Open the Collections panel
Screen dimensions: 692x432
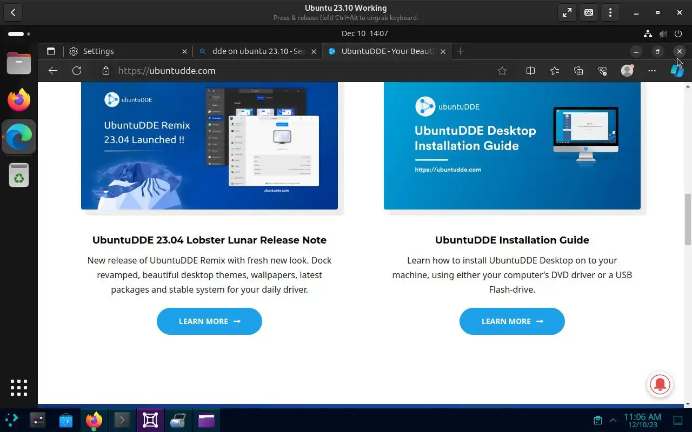tap(578, 71)
